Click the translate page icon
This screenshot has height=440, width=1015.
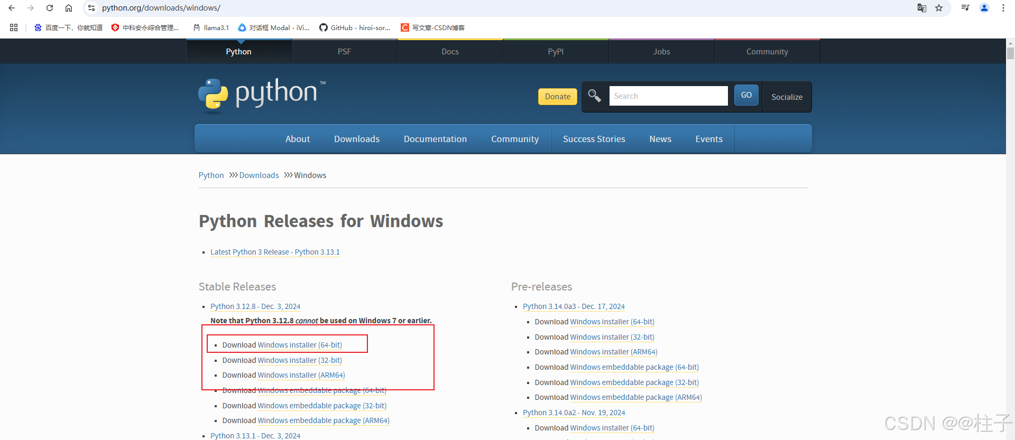click(x=922, y=8)
